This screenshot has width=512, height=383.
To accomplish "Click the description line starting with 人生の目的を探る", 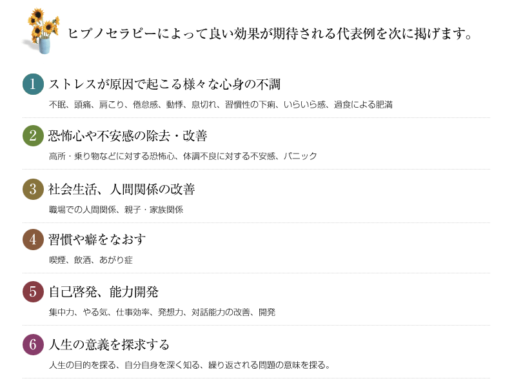I will (190, 365).
